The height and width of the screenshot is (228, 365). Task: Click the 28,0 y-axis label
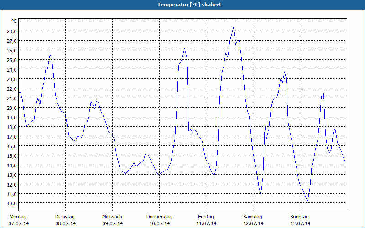tap(12, 31)
